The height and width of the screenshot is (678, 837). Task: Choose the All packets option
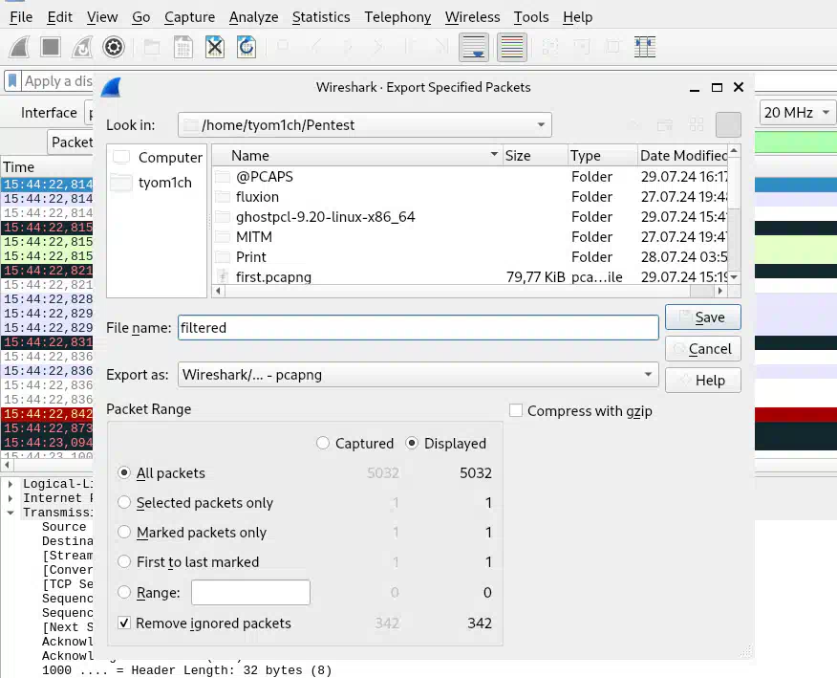[124, 472]
